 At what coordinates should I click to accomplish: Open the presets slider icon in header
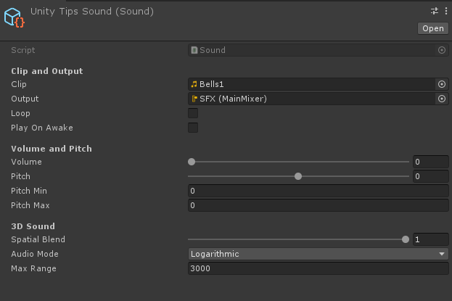point(435,11)
